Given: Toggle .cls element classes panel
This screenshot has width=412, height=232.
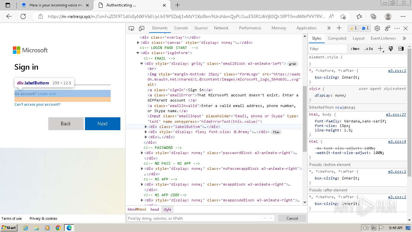Looking at the screenshot, I should 369,49.
